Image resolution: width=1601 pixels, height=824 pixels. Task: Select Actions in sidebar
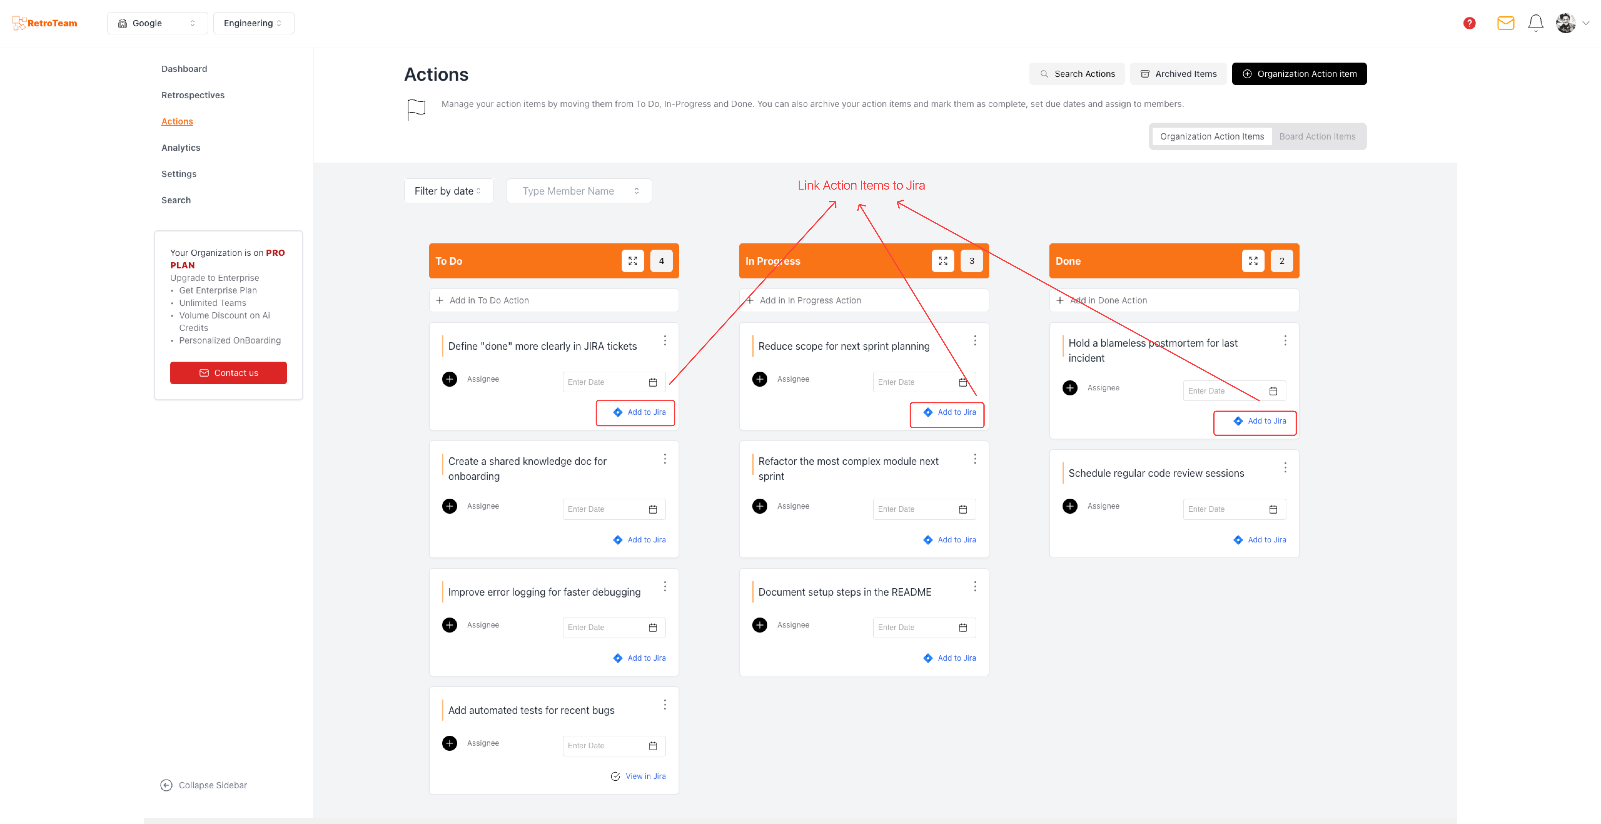click(177, 121)
